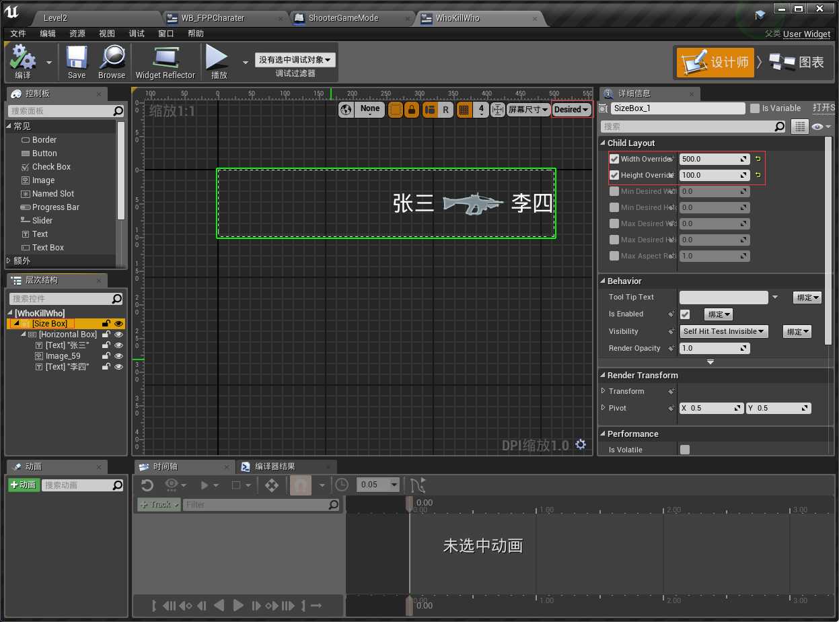The image size is (839, 622).
Task: Switch to the Compiler Results (编译器结果) tab
Action: coord(287,466)
